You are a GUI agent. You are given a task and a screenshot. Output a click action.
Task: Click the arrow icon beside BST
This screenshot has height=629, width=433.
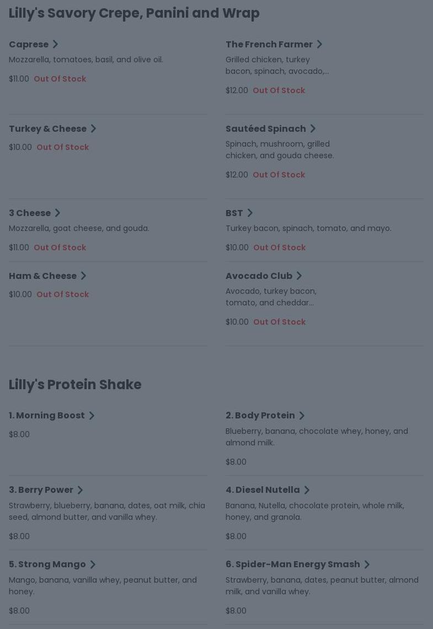point(250,213)
